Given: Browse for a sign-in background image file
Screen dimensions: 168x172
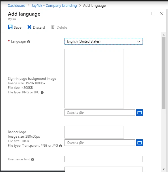Looking at the screenshot, I should [139, 112].
